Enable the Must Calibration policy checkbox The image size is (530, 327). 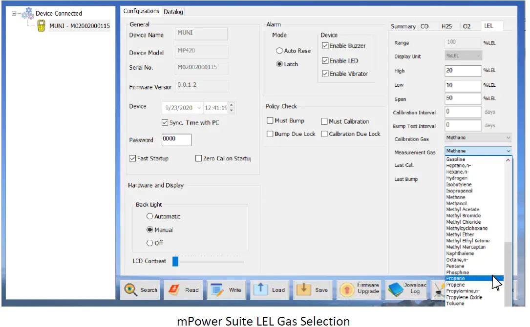(x=324, y=121)
